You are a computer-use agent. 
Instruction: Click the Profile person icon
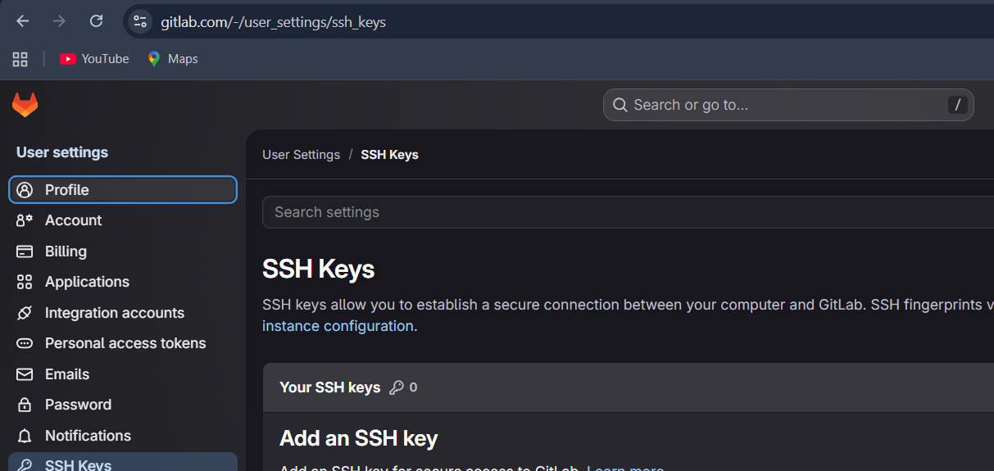25,190
